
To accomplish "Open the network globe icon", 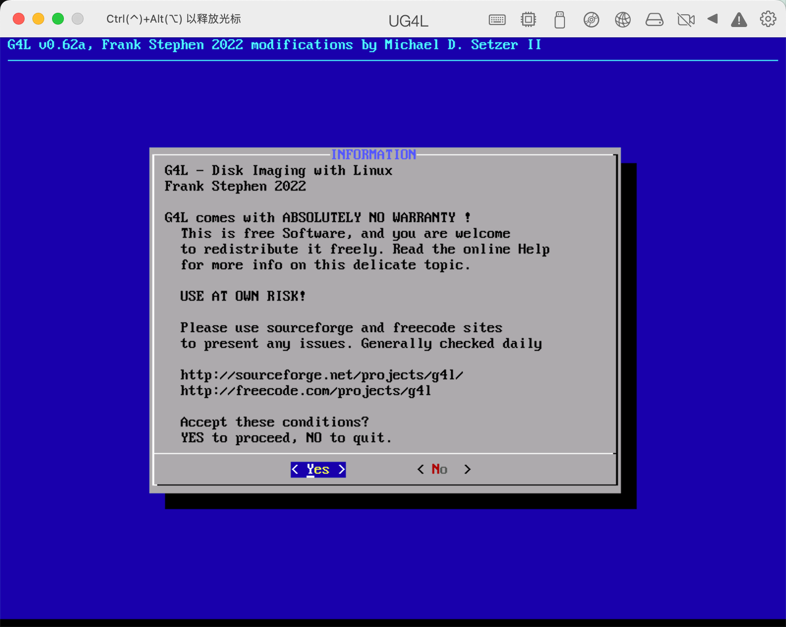I will tap(622, 20).
